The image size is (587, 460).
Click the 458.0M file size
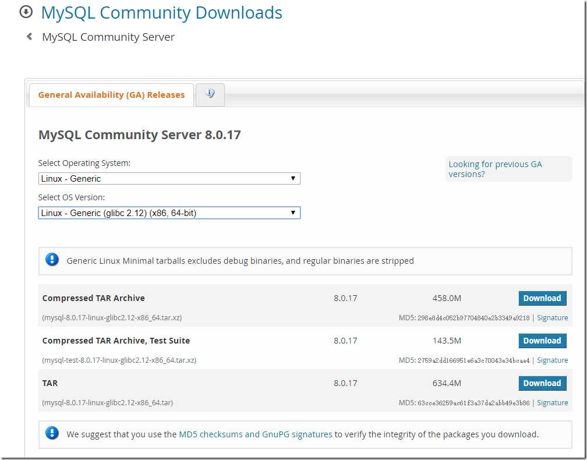point(447,298)
